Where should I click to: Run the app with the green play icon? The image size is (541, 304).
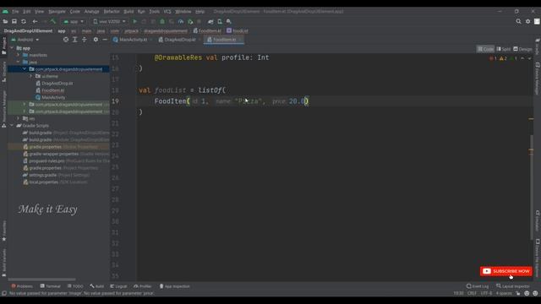tap(135, 21)
